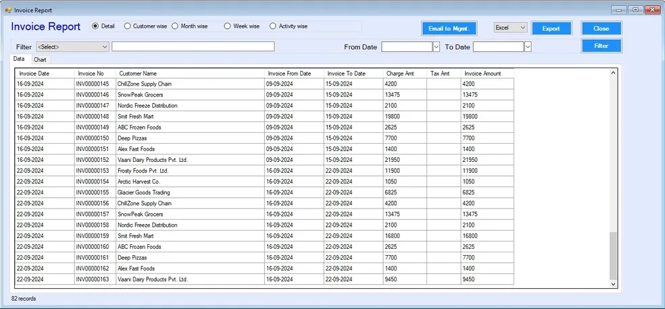This screenshot has width=665, height=309.
Task: Maximize the Invoice Report window
Action: pyautogui.click(x=636, y=10)
